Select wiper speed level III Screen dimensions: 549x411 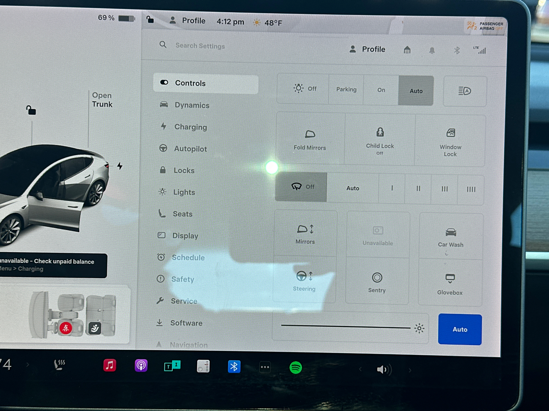coord(444,188)
